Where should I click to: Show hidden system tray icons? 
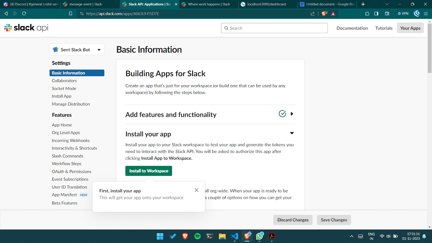pyautogui.click(x=352, y=236)
